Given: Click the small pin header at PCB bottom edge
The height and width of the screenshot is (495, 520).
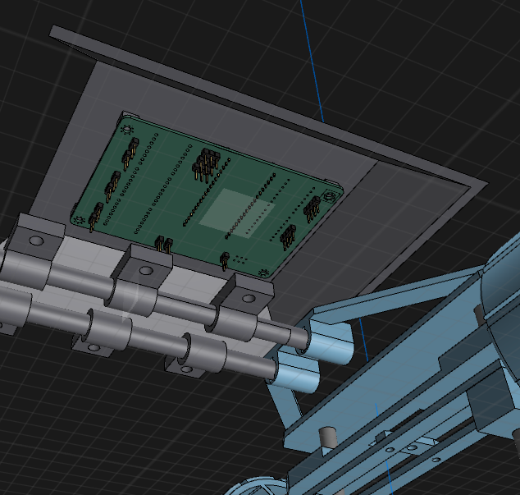Looking at the screenshot, I should [x=163, y=244].
